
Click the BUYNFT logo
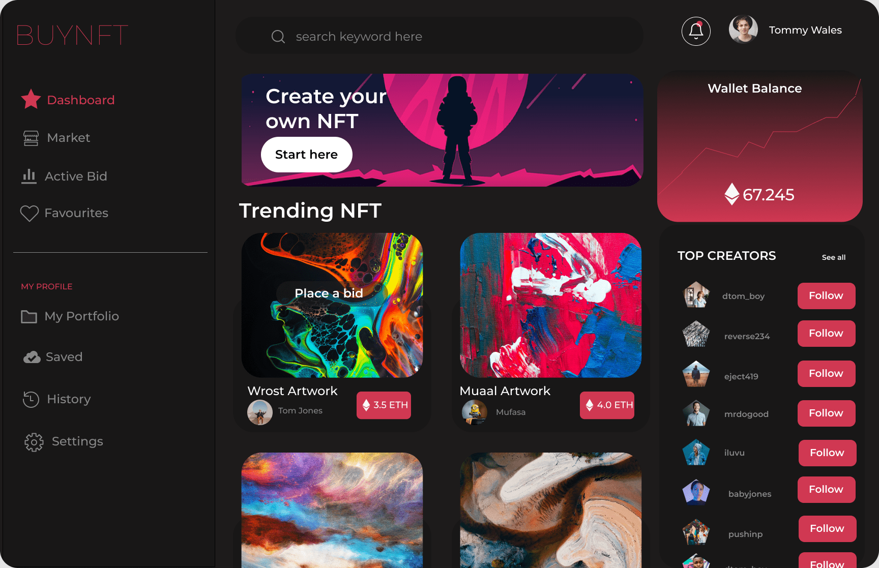coord(72,35)
